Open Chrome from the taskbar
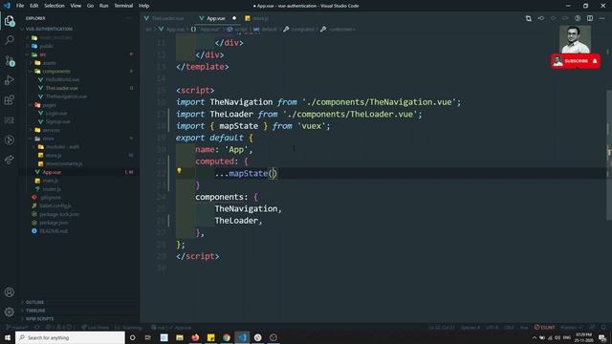This screenshot has height=344, width=612. (227, 337)
